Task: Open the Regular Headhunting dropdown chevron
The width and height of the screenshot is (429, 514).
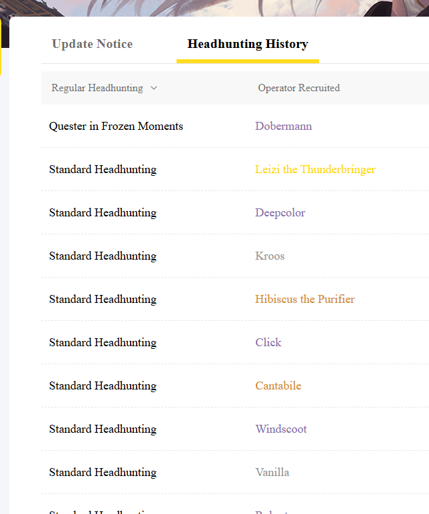Action: click(x=154, y=88)
